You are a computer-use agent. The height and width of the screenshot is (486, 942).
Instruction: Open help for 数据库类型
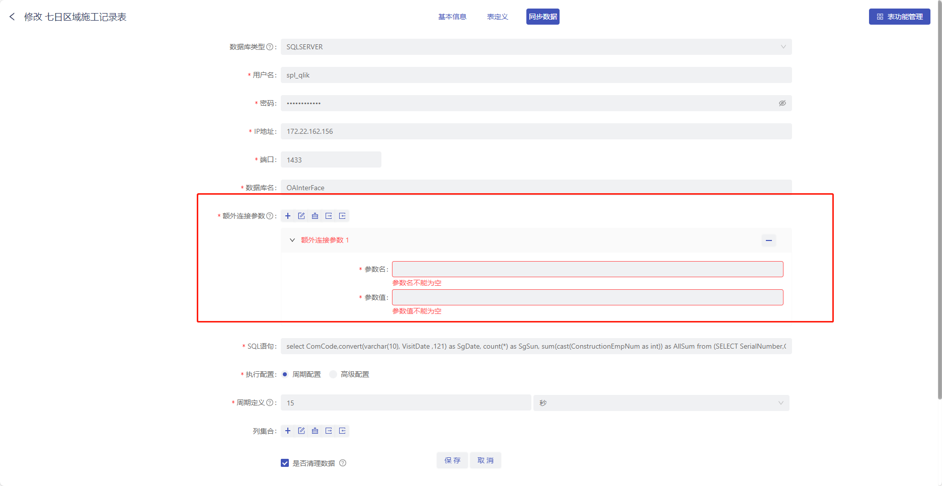pyautogui.click(x=270, y=47)
